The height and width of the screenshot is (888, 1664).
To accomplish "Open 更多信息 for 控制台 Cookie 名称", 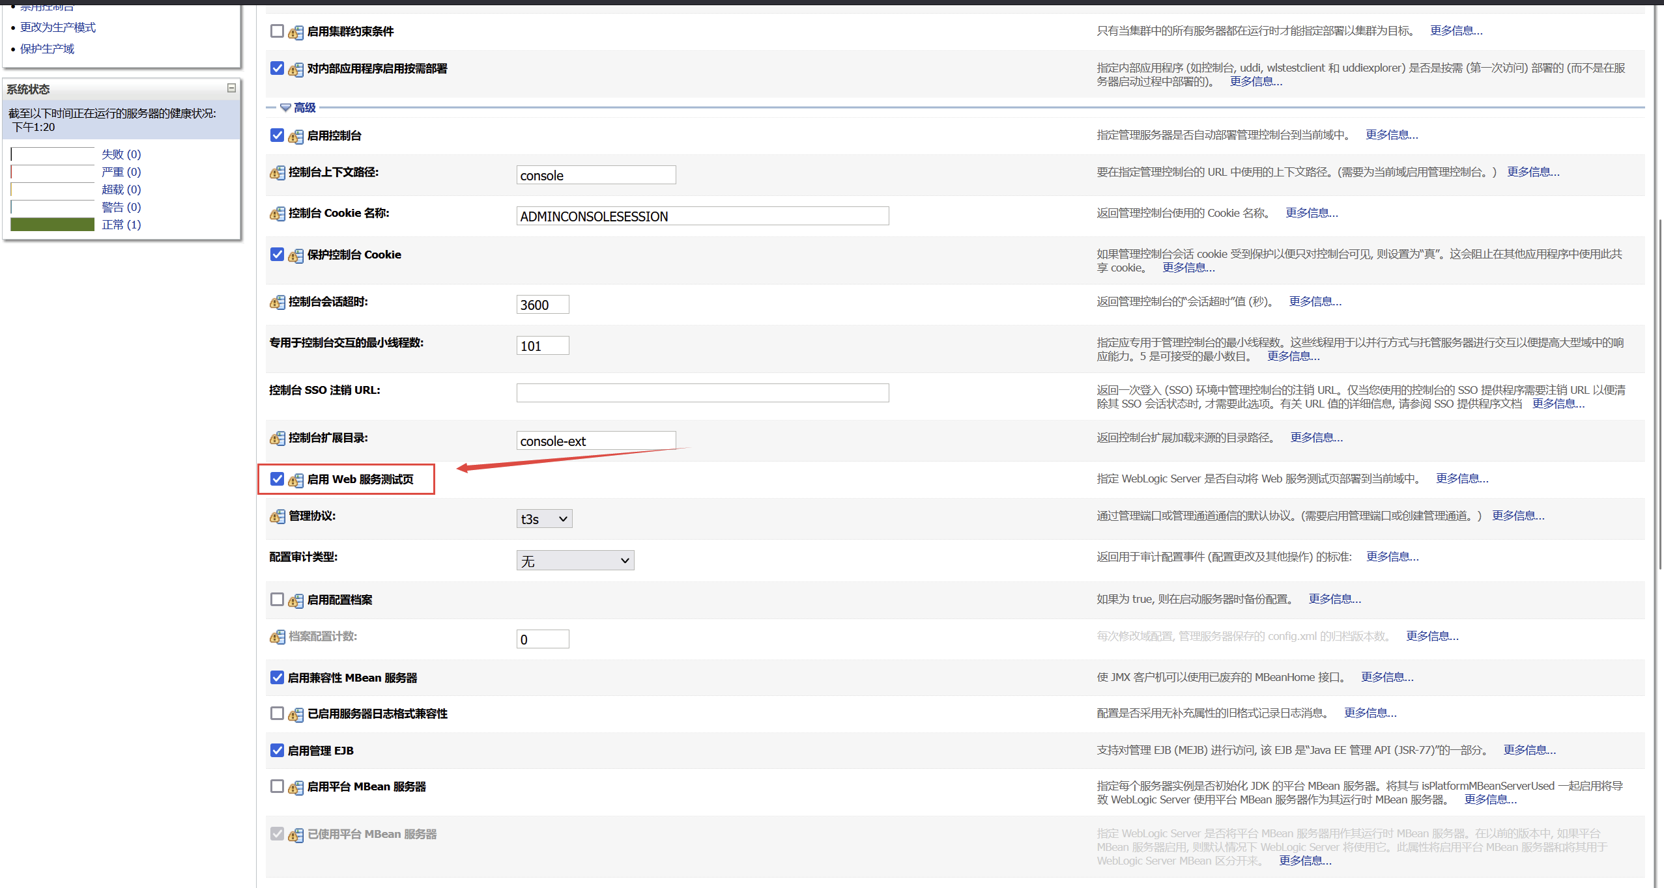I will pos(1312,213).
